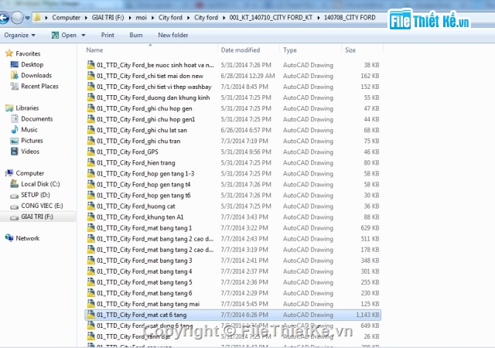
Task: Click AutoCAD icon of chi tiet mai don new
Action: [91, 76]
